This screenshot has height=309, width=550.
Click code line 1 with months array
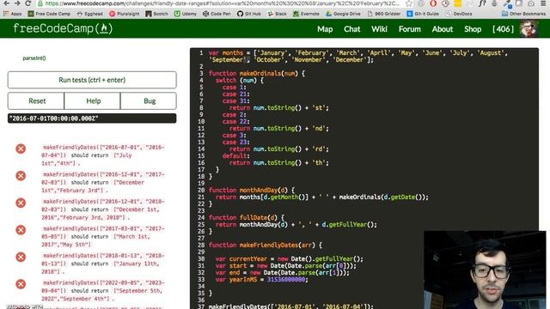pyautogui.click(x=358, y=57)
